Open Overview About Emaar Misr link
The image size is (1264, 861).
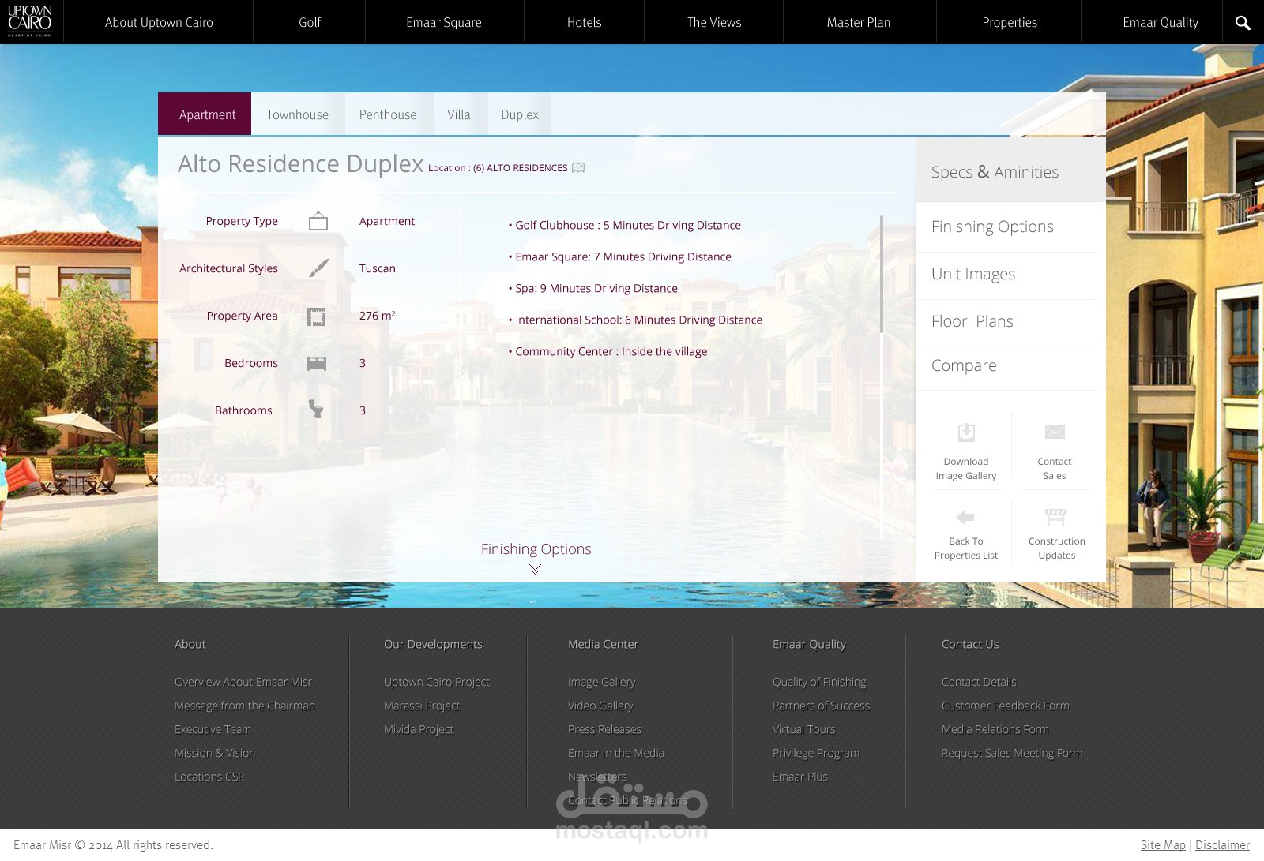point(243,682)
